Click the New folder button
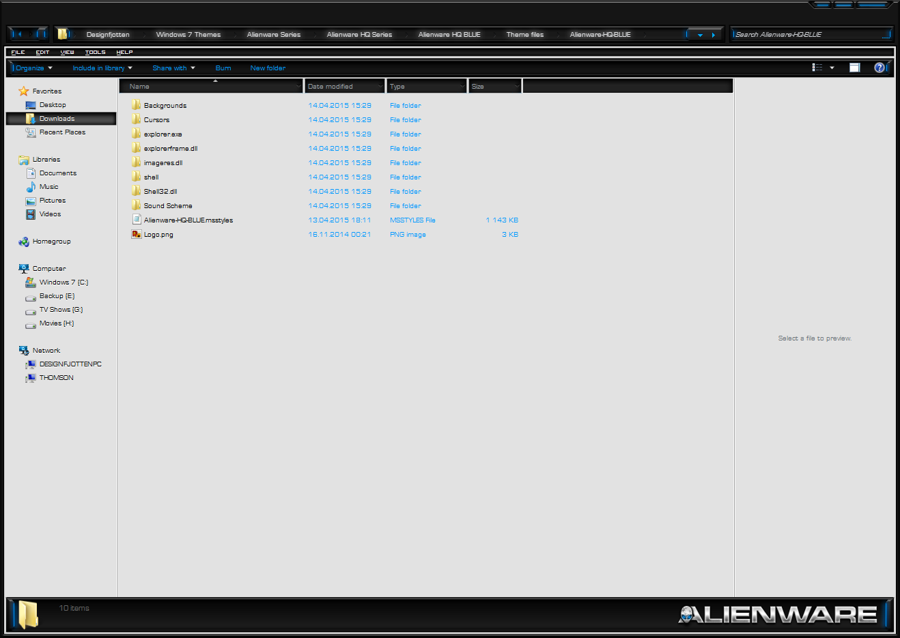The image size is (900, 638). click(x=268, y=68)
